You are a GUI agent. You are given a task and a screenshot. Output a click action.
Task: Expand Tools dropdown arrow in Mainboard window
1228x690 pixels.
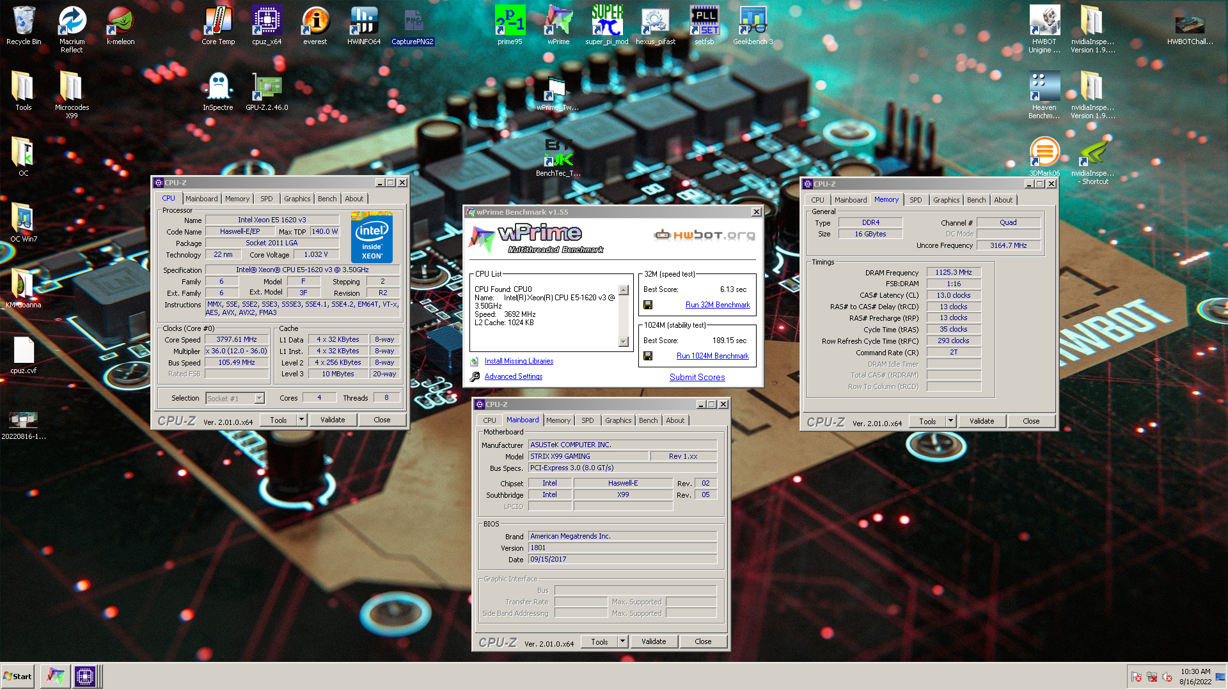(622, 641)
